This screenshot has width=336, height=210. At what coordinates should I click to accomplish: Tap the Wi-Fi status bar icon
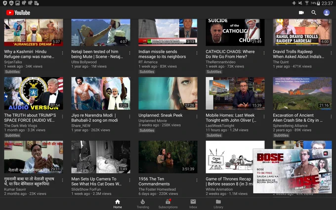[x=307, y=3]
